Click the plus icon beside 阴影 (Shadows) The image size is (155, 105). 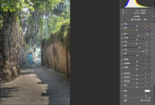click(x=152, y=46)
